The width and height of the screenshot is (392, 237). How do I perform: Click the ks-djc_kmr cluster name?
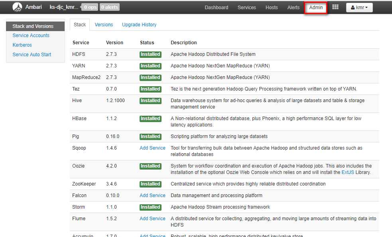pyautogui.click(x=64, y=7)
